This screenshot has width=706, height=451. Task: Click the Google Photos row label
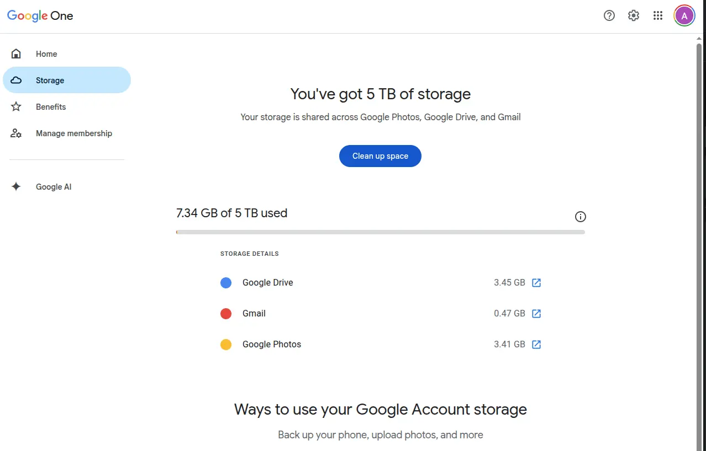272,344
